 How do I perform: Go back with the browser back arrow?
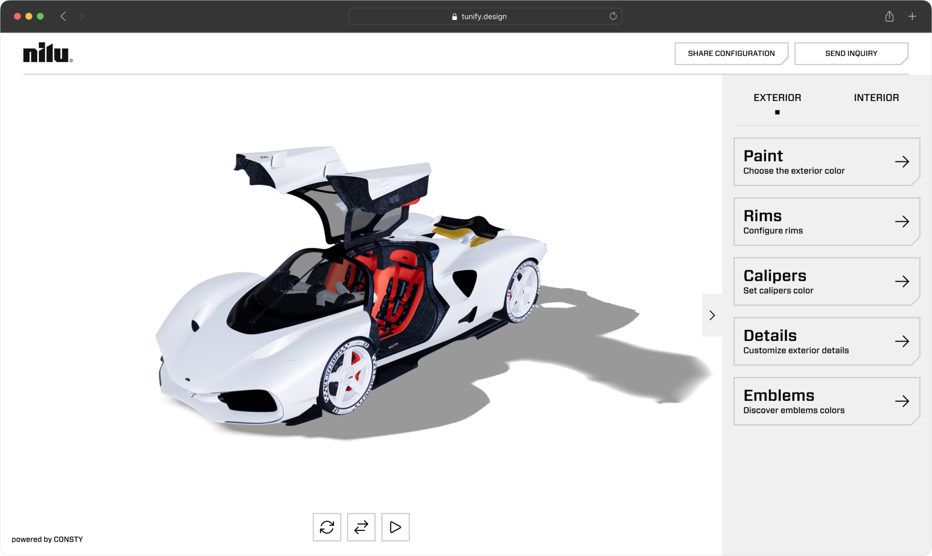click(63, 17)
